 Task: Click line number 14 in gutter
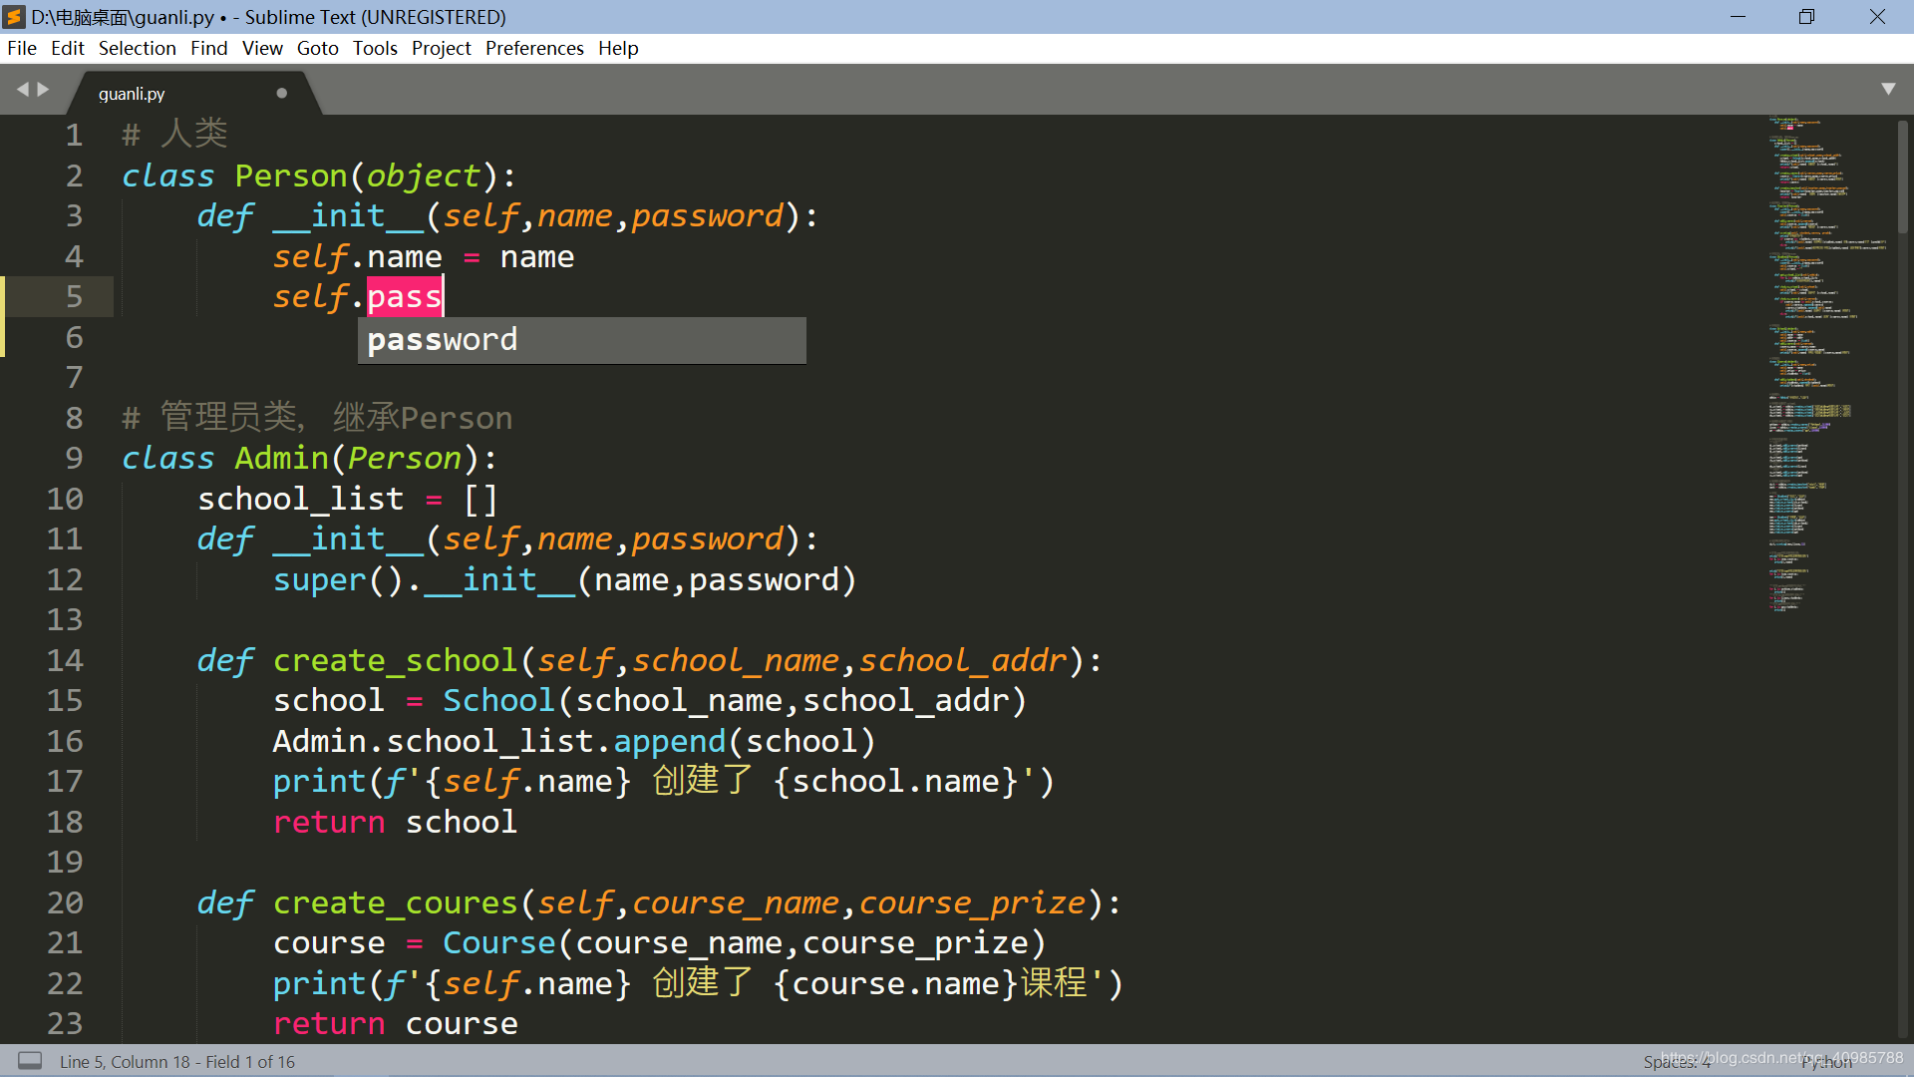(65, 660)
